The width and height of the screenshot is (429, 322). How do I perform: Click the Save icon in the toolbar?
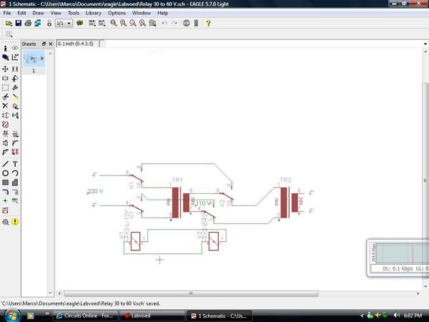[18, 23]
